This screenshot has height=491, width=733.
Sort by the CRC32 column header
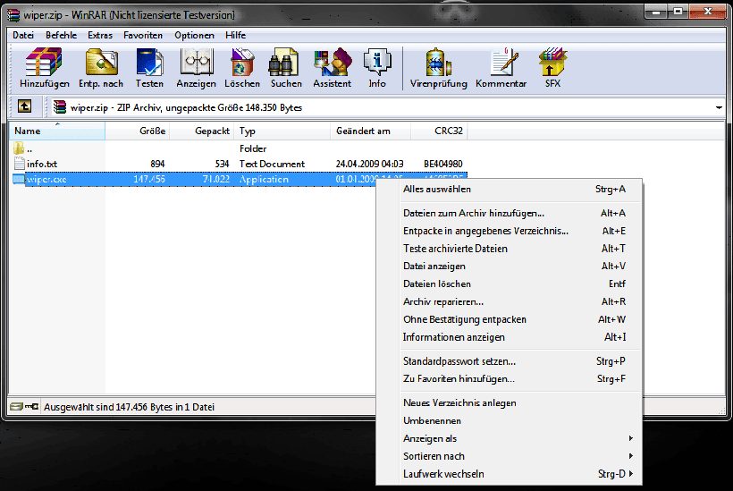(x=439, y=131)
